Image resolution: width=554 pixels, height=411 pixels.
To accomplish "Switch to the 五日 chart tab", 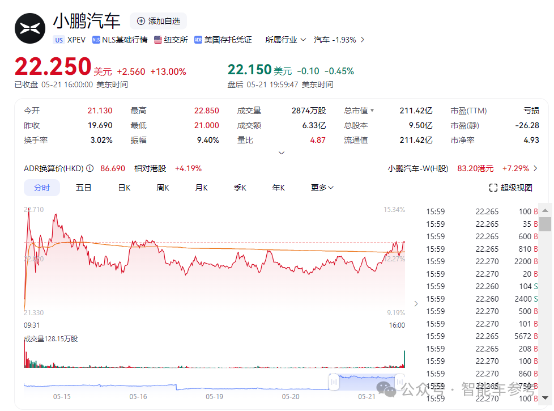I will pyautogui.click(x=84, y=188).
